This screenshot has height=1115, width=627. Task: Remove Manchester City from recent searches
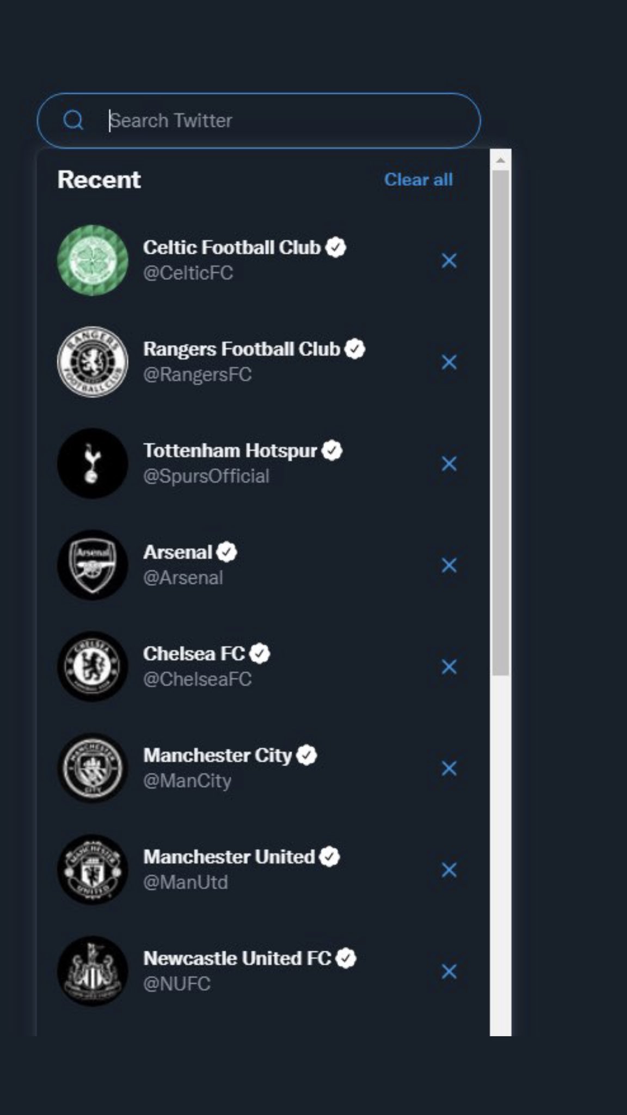(x=449, y=768)
